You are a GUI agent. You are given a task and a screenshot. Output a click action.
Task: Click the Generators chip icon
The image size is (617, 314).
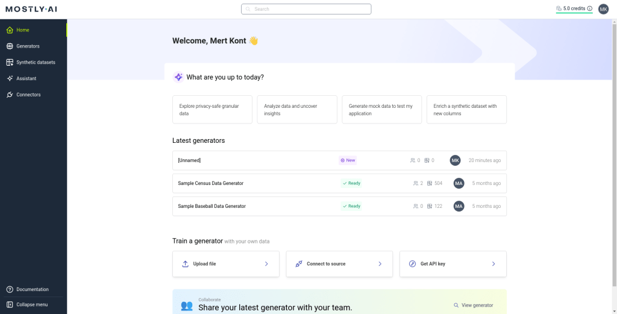coord(10,46)
